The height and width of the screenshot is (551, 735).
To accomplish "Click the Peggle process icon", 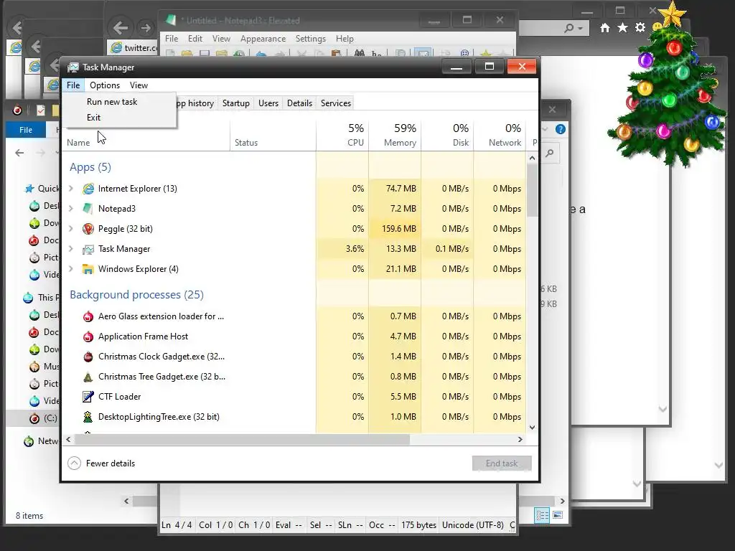I will pyautogui.click(x=88, y=229).
